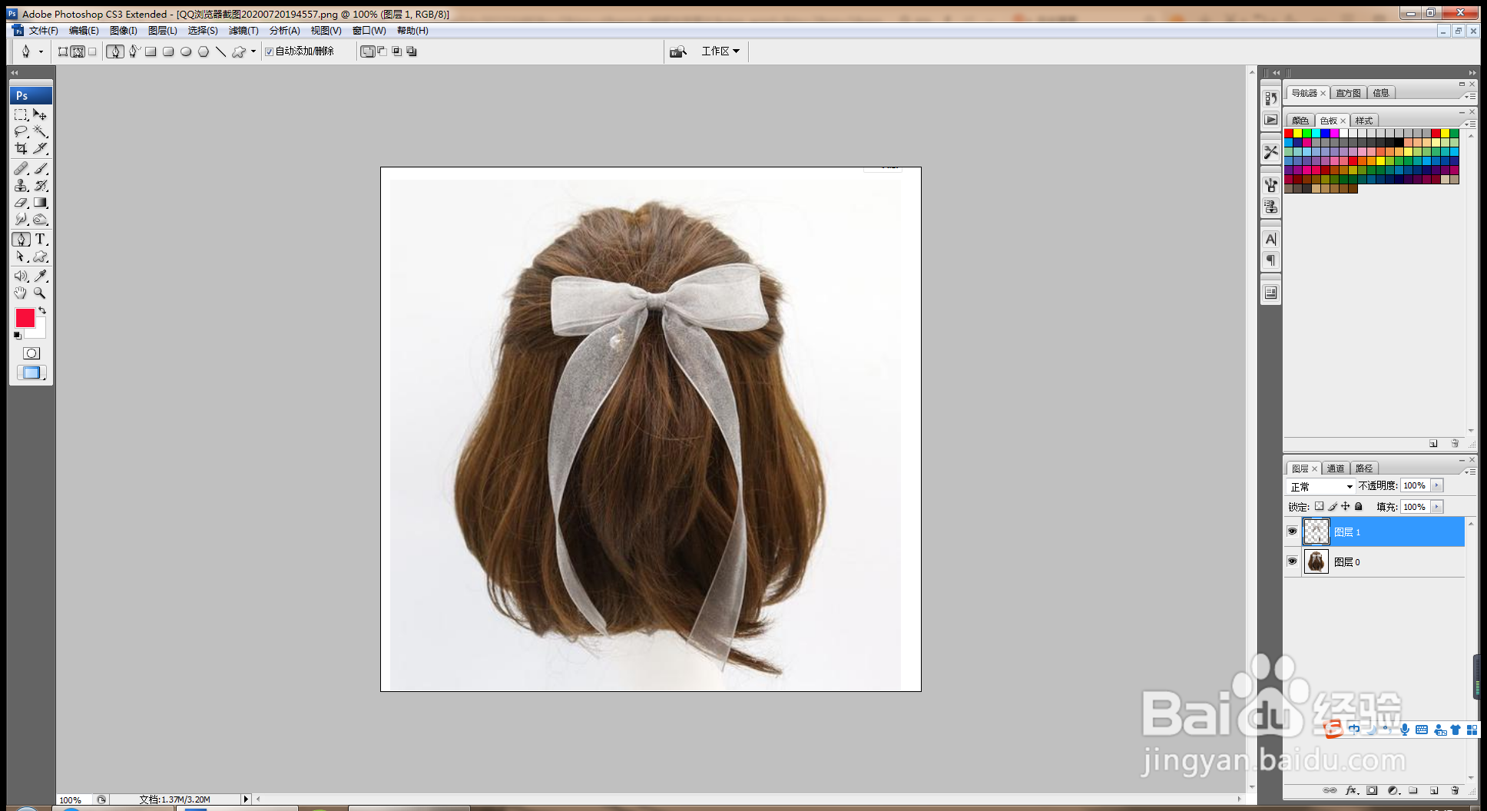The image size is (1487, 811).
Task: Click the Go to Bridge icon
Action: (x=677, y=51)
